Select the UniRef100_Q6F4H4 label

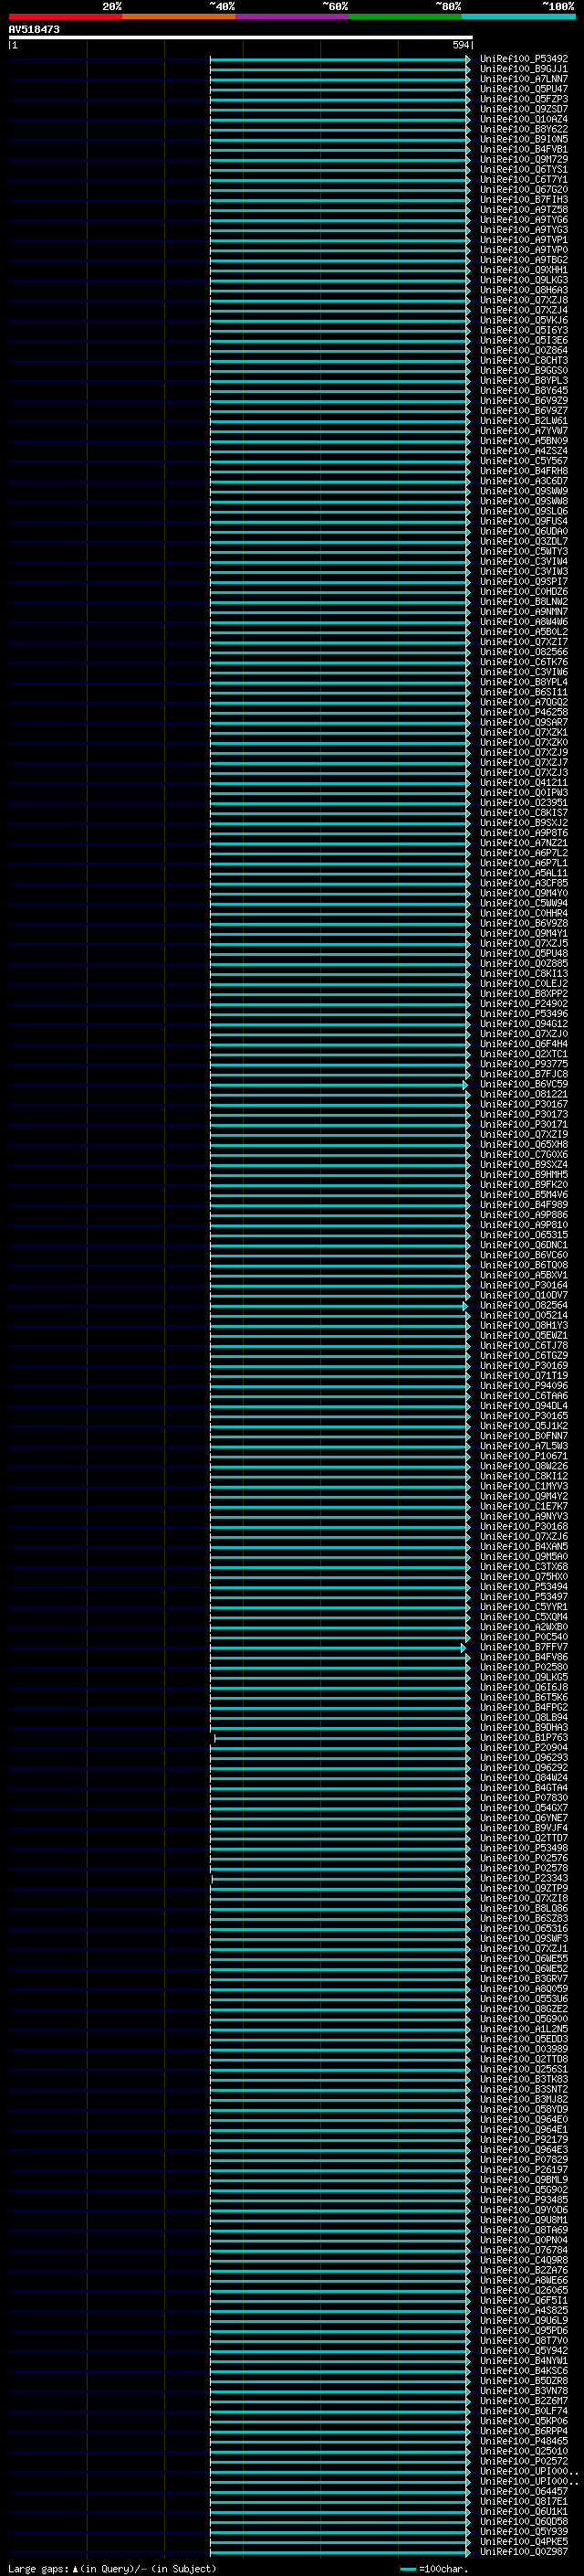(524, 1044)
